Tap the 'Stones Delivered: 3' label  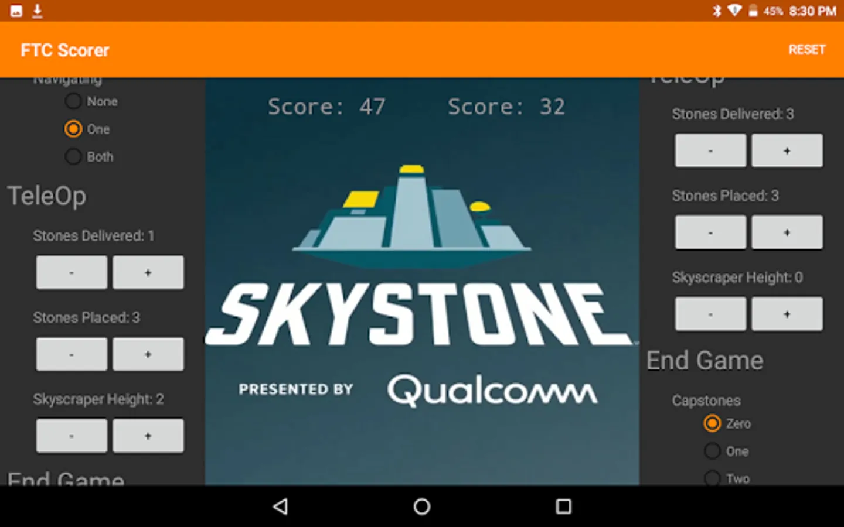[733, 114]
